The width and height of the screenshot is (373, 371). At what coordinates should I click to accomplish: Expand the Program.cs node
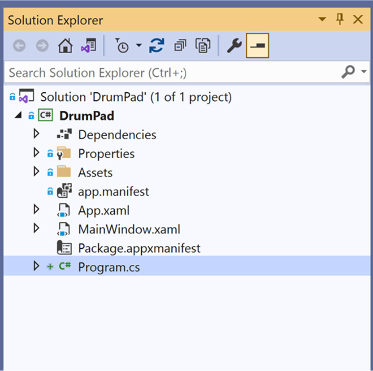tap(36, 266)
